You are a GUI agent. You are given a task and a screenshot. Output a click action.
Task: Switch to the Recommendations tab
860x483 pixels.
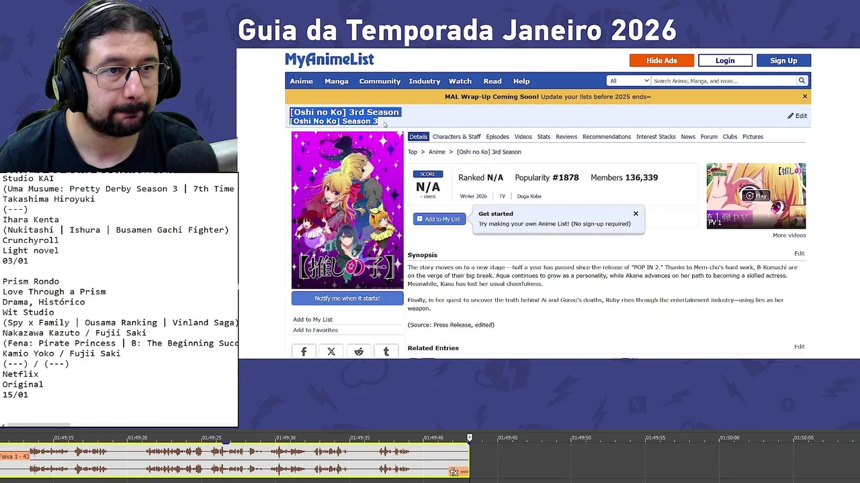(607, 137)
